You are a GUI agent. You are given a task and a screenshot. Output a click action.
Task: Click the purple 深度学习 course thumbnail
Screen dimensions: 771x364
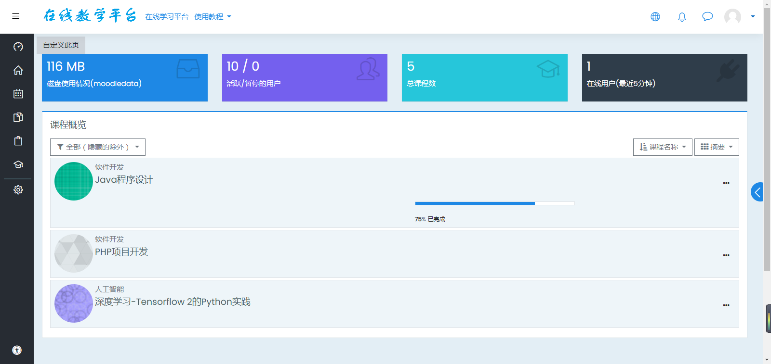point(74,303)
